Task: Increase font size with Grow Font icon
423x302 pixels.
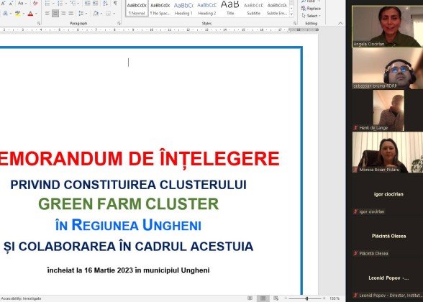Action: click(x=4, y=4)
